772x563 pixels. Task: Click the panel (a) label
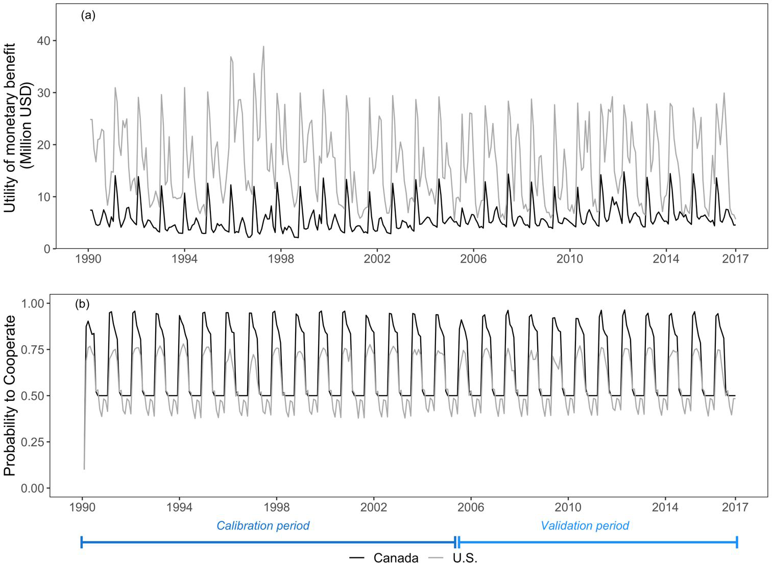(88, 15)
